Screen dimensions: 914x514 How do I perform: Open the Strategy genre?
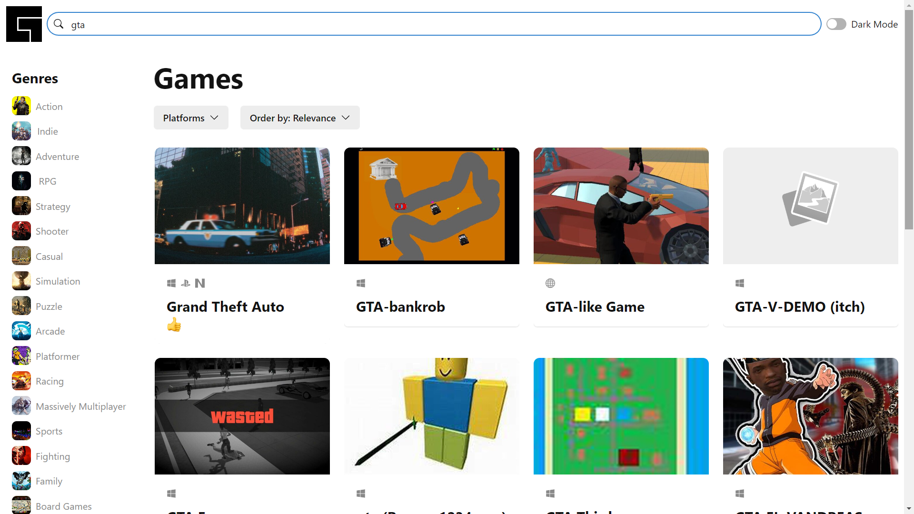coord(53,207)
